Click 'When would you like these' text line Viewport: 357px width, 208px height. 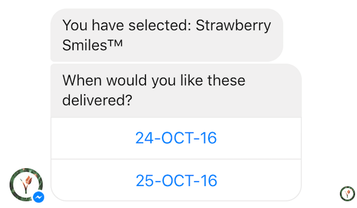point(154,80)
